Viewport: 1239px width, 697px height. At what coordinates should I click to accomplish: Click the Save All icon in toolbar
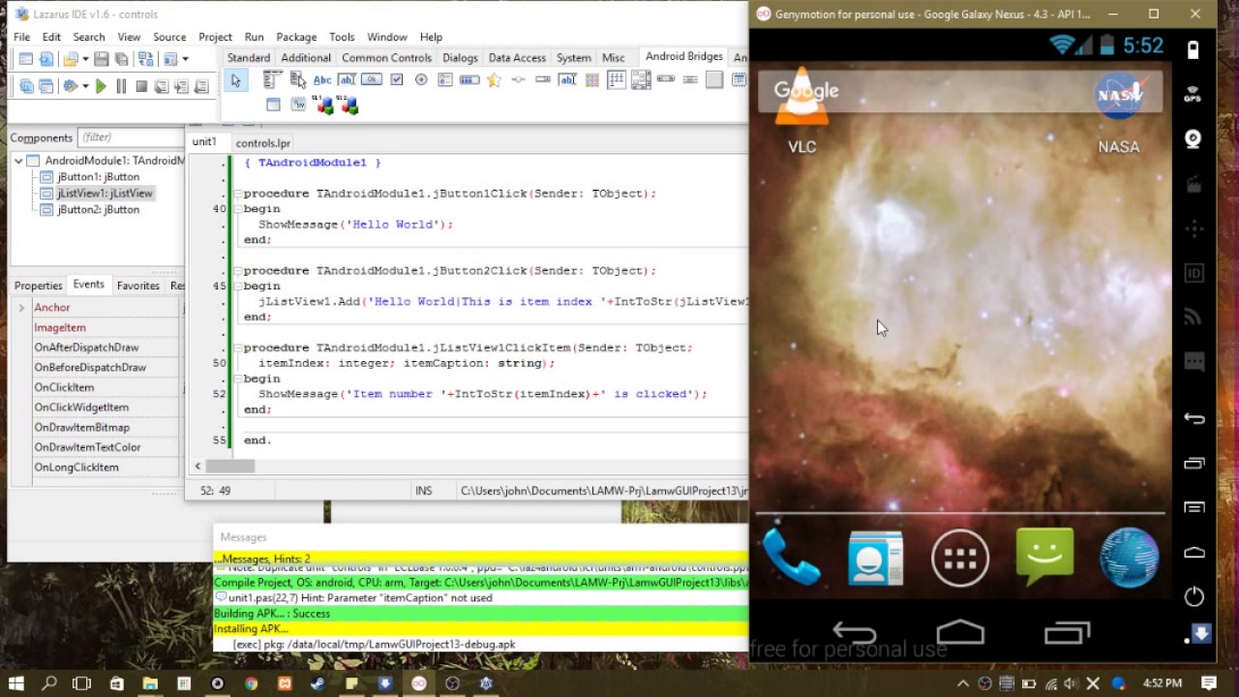coord(120,59)
